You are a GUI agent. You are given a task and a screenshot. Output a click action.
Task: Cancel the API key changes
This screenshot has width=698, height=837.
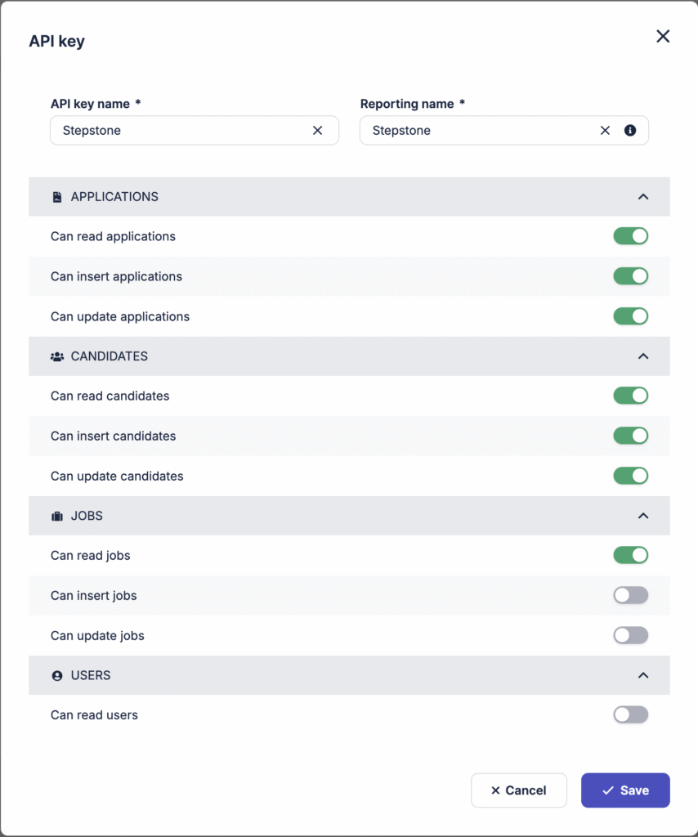519,790
